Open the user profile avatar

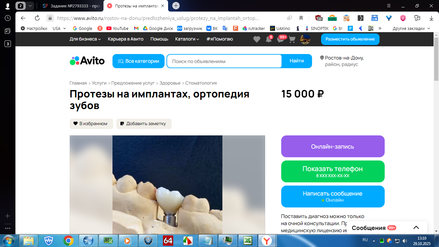[x=305, y=39]
